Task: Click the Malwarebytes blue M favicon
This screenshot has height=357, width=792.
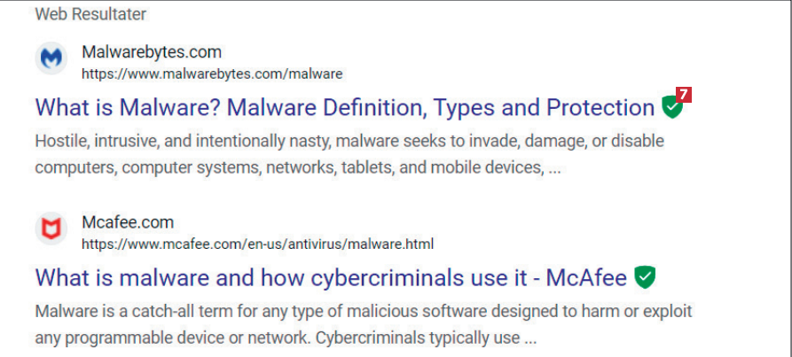Action: 52,60
